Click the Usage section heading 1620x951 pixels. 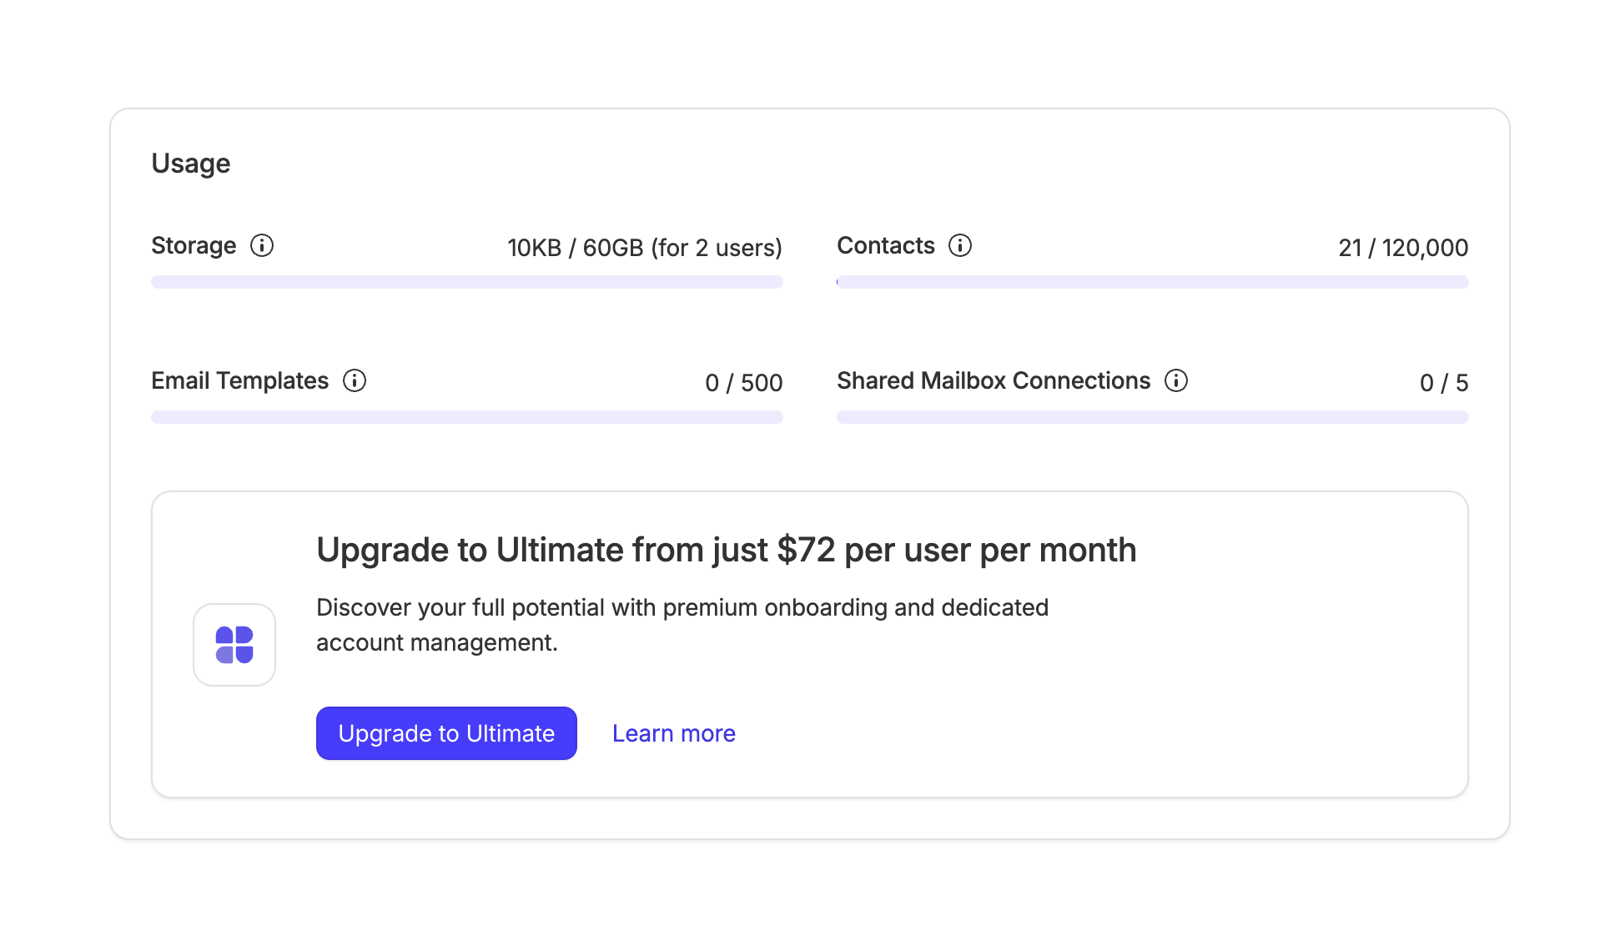point(191,164)
